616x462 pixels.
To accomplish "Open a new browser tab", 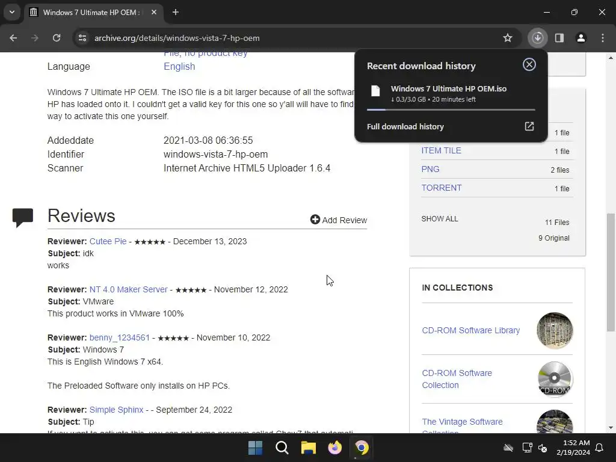I will pyautogui.click(x=176, y=12).
